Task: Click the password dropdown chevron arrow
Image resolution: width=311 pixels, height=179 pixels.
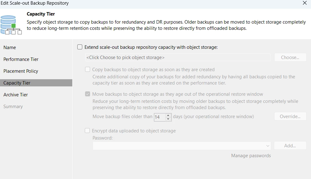Action: (x=268, y=146)
